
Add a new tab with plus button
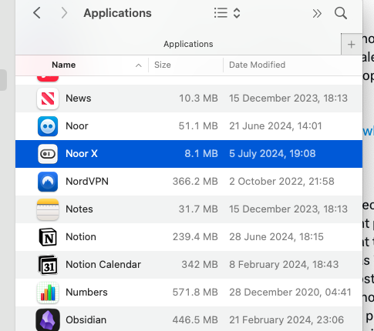coord(351,44)
